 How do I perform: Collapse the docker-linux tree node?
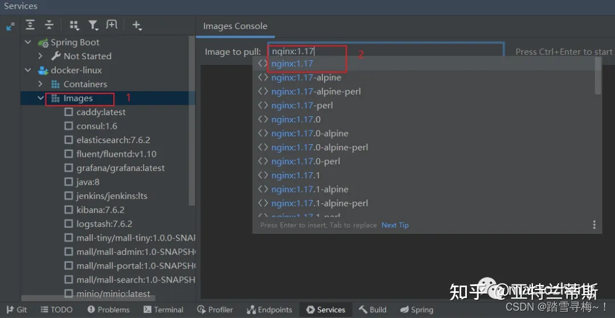coord(28,70)
